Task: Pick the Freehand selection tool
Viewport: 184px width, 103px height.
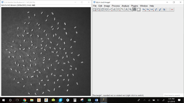Action: (106, 9)
